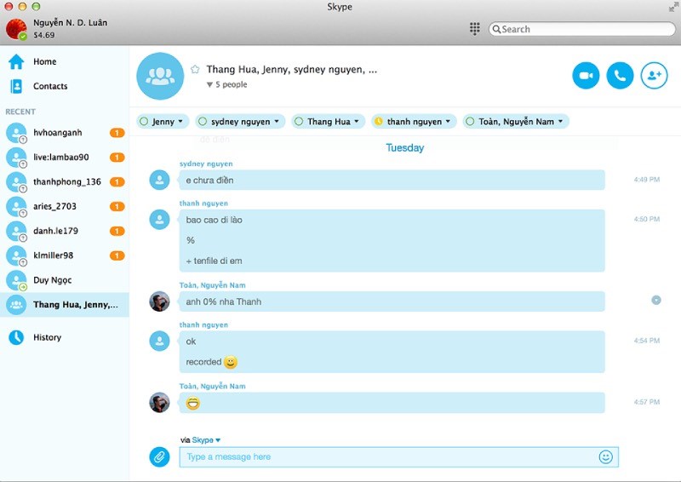Image resolution: width=681 pixels, height=482 pixels.
Task: Open the History clock icon
Action: pyautogui.click(x=16, y=337)
